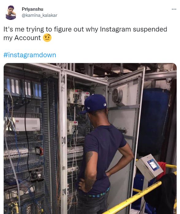Click the tattoo on the man's arm

pos(89,156)
